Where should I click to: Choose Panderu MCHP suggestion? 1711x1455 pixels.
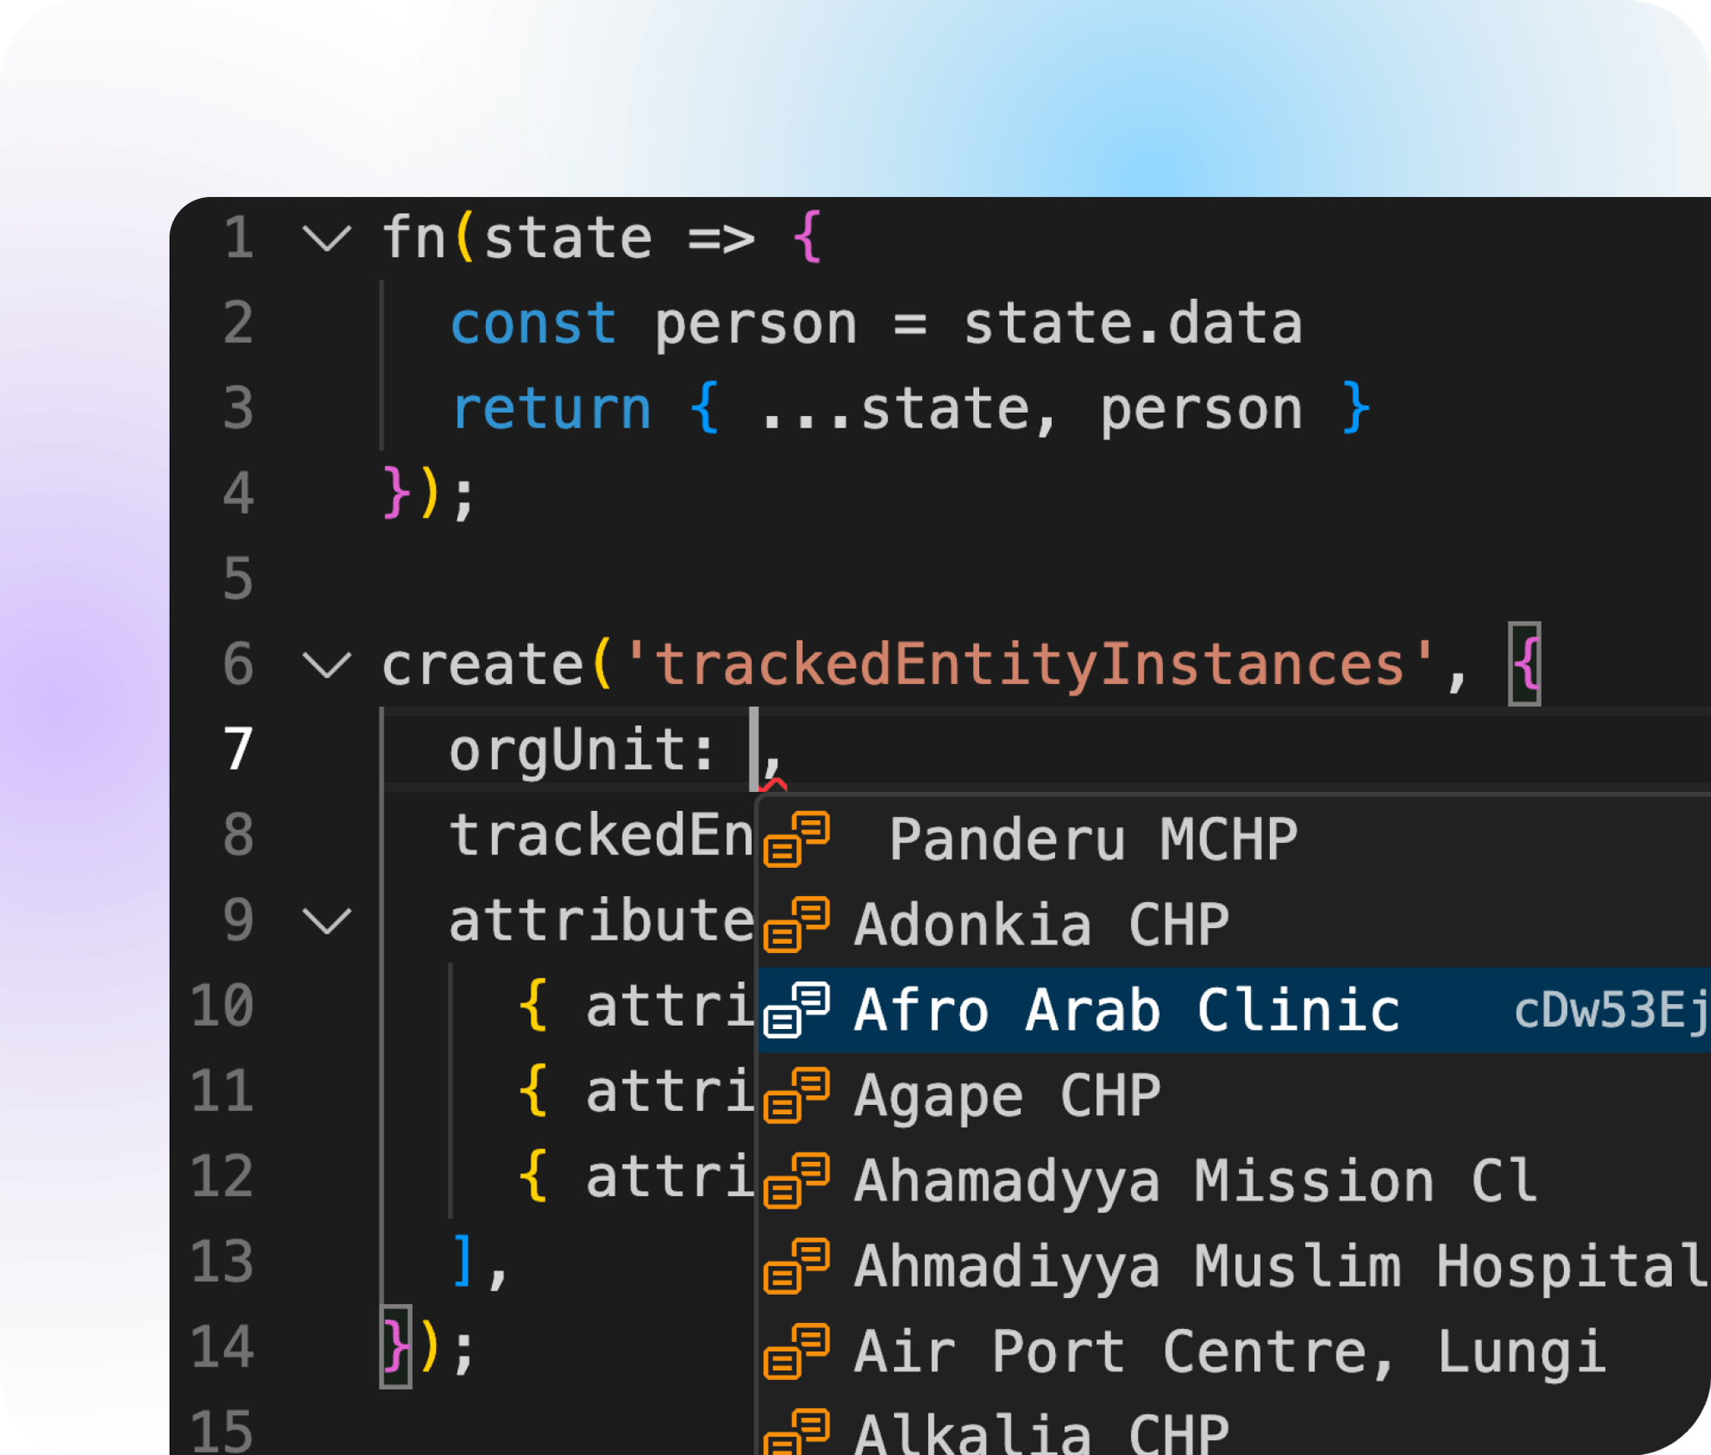[x=1234, y=839]
